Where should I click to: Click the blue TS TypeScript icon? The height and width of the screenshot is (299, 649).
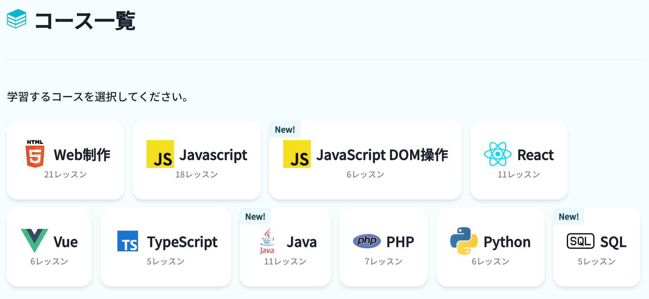(x=128, y=241)
